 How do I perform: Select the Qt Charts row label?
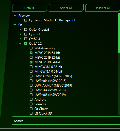coord(41,109)
